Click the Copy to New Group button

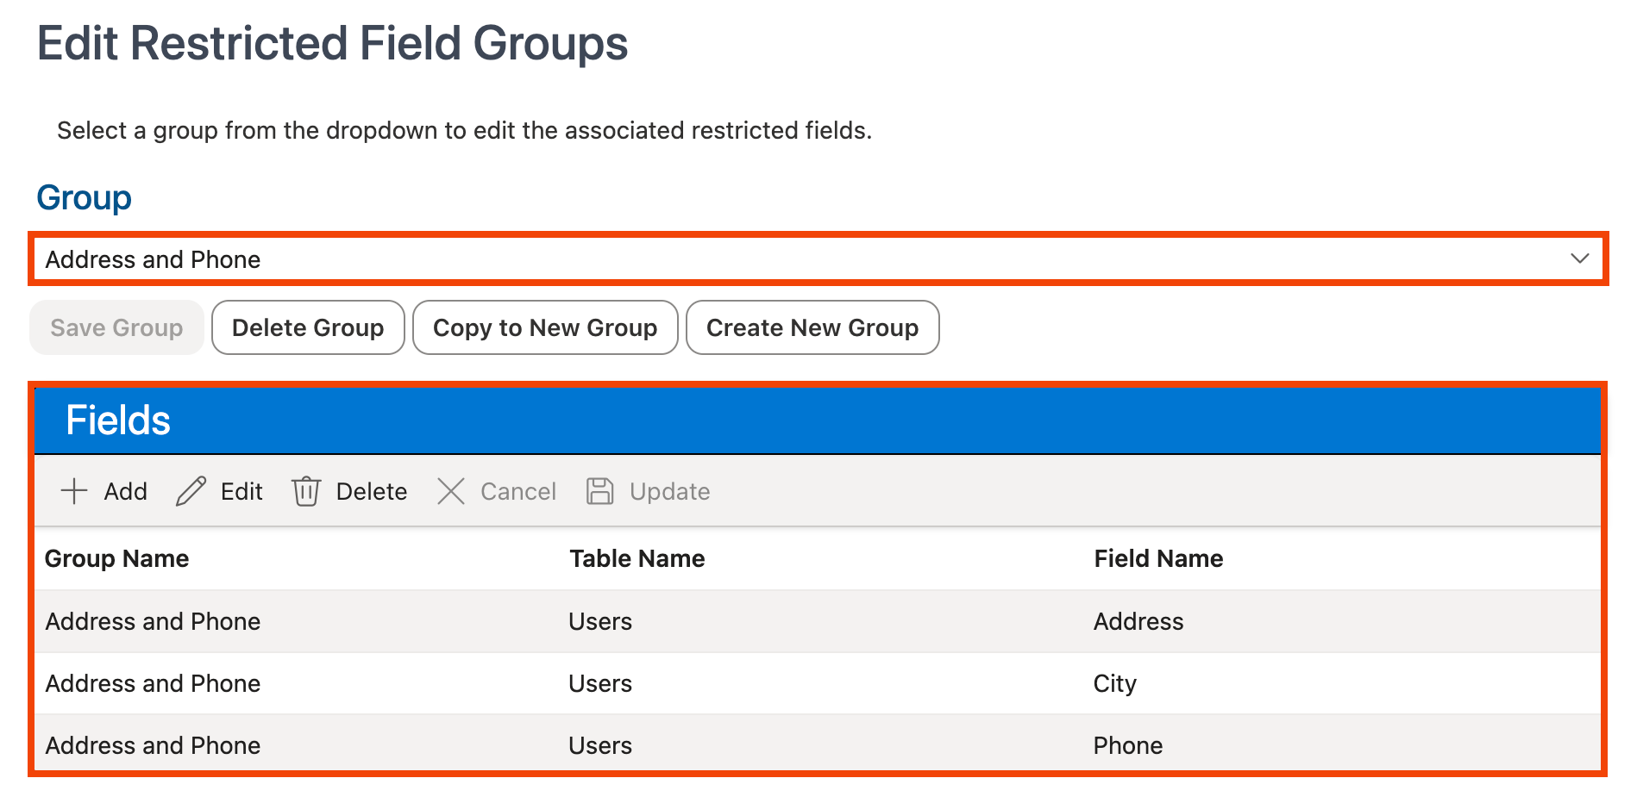pos(545,327)
